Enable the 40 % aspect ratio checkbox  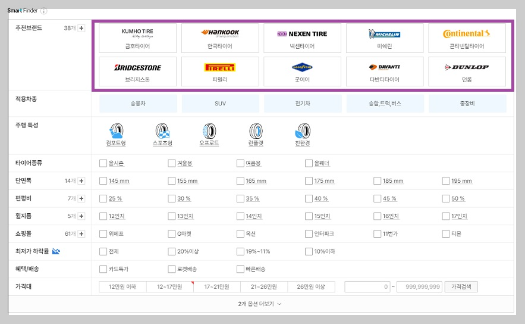[x=309, y=198]
